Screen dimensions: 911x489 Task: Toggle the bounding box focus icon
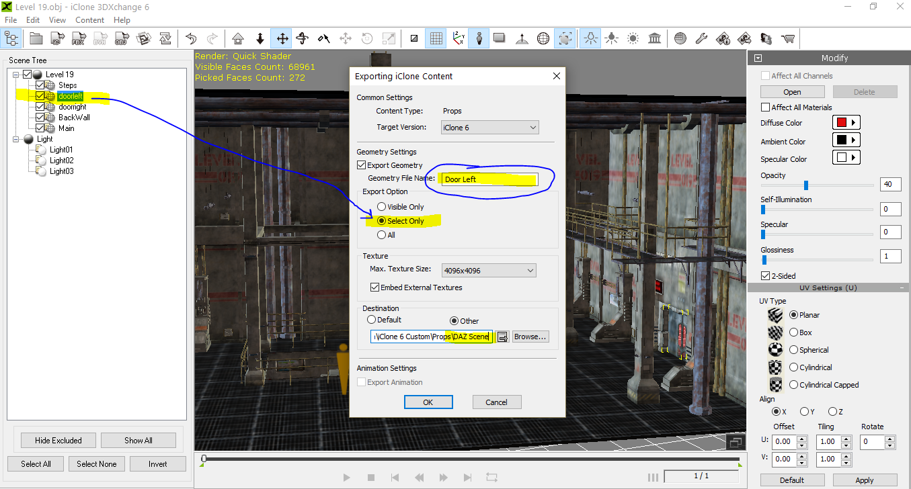[565, 38]
